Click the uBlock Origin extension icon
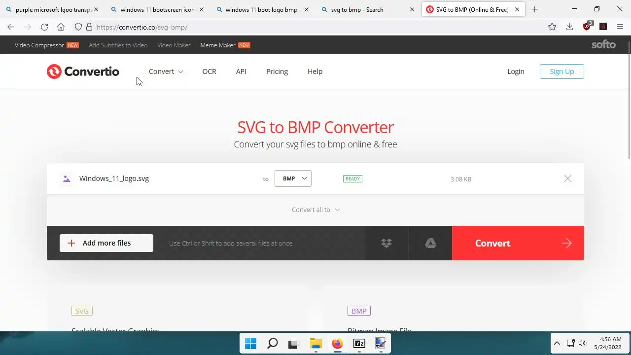 pos(587,27)
